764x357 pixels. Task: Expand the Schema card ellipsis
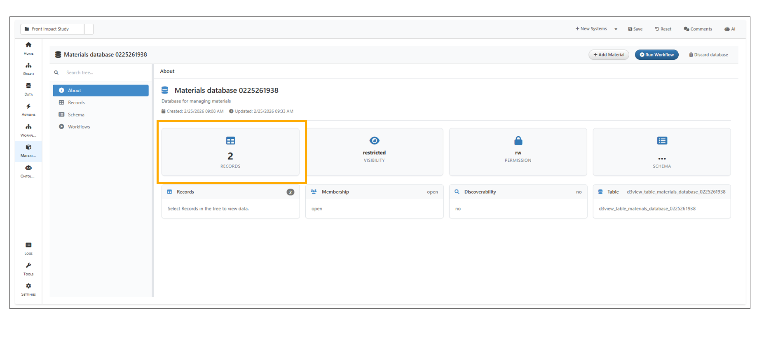coord(661,159)
